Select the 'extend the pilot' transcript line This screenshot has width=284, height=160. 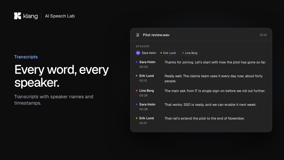(x=205, y=118)
